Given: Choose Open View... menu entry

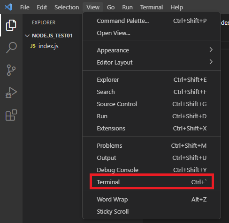Looking at the screenshot, I should (x=152, y=33).
